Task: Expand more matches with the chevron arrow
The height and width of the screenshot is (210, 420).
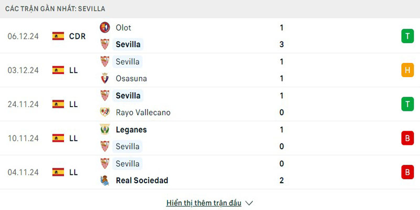Action: coord(249,203)
